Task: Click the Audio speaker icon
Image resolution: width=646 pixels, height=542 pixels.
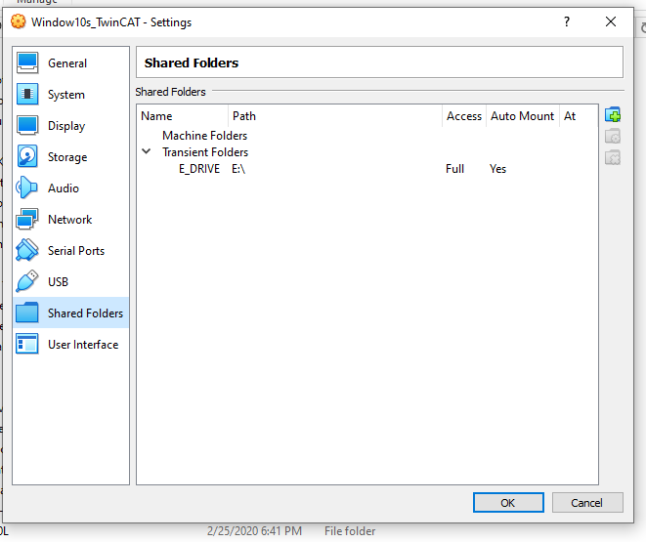Action: point(27,188)
